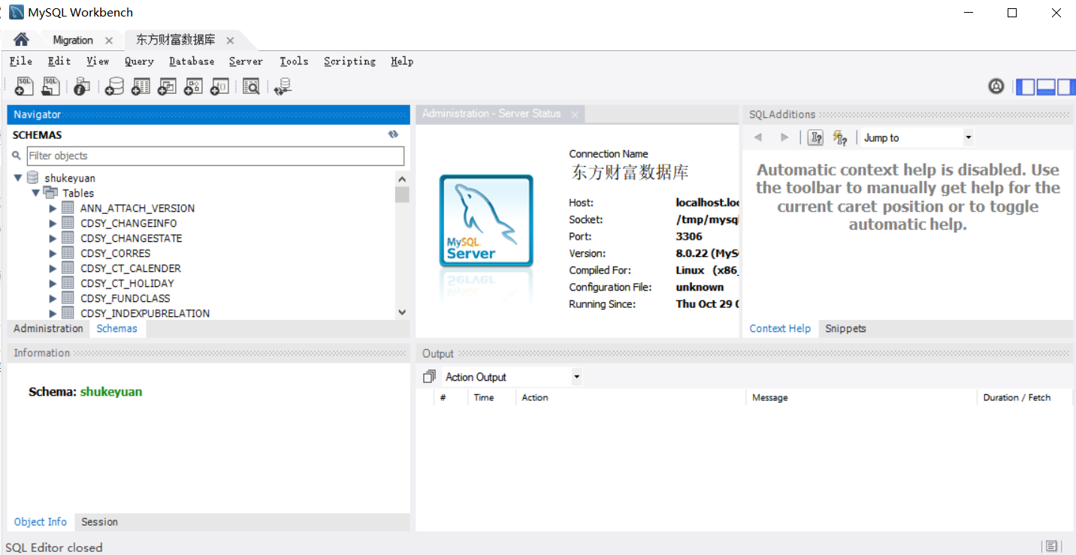Switch to the Object Info tab
This screenshot has height=555, width=1076.
click(x=41, y=521)
